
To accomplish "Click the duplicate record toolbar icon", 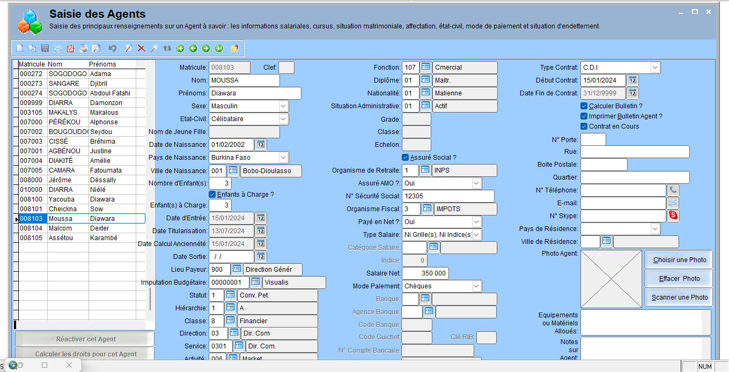I will tap(33, 48).
